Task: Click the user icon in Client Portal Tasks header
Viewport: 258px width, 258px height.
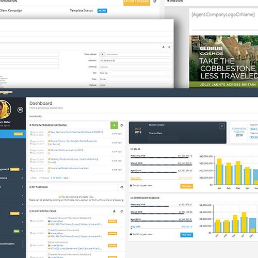Action: click(x=114, y=211)
